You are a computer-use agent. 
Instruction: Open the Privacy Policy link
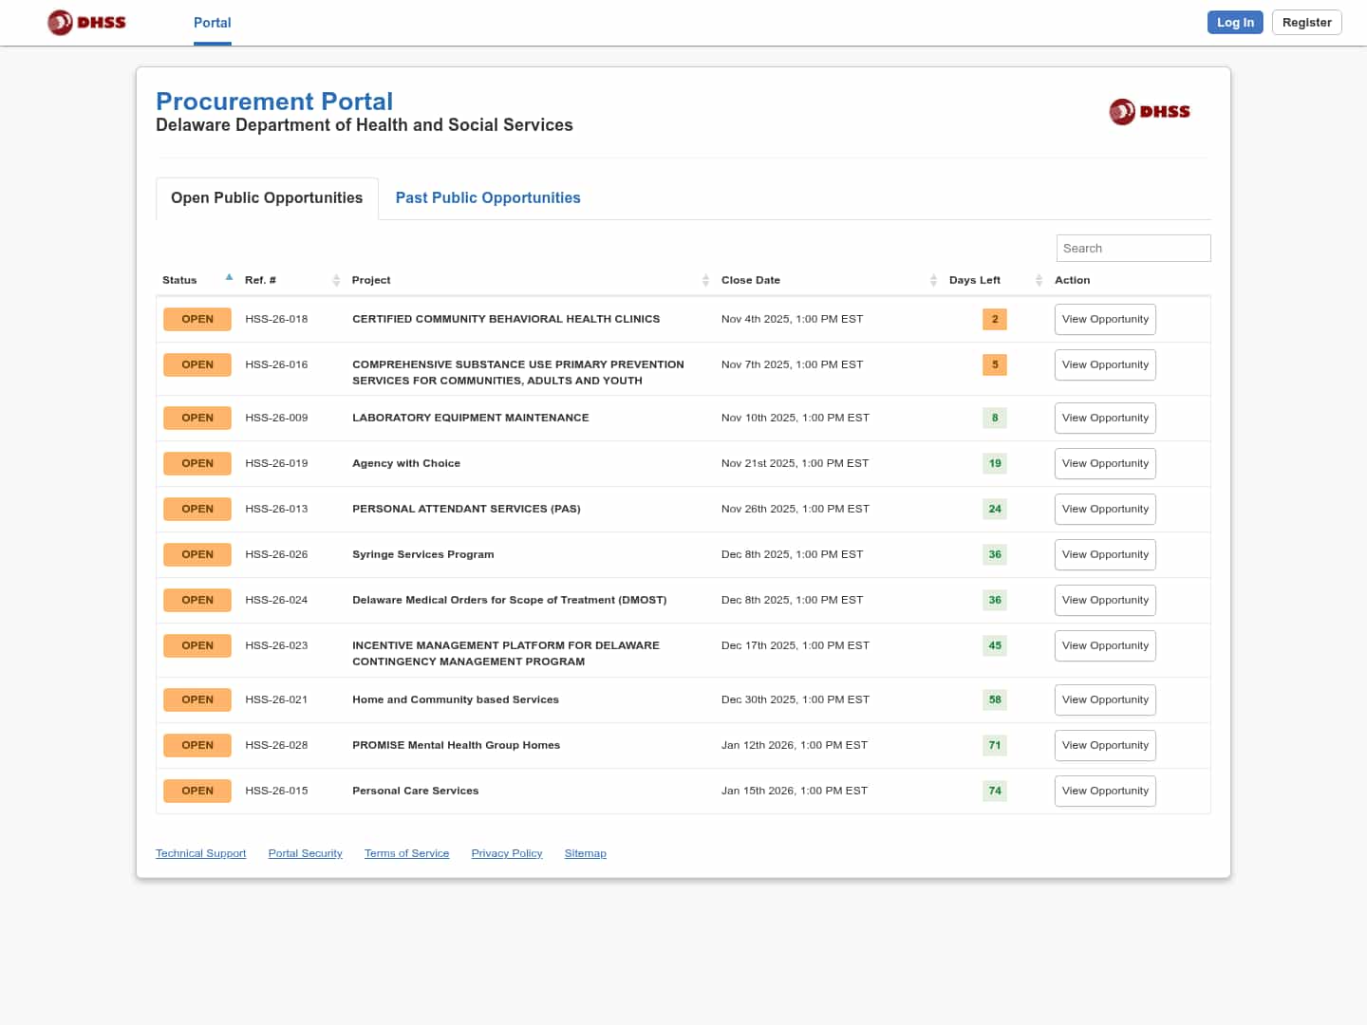(506, 853)
